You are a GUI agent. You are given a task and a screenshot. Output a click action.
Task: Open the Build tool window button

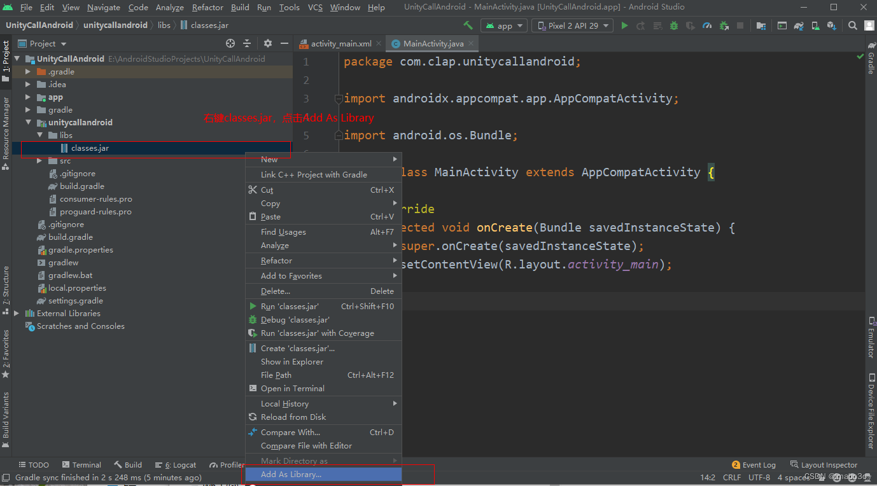pos(128,465)
